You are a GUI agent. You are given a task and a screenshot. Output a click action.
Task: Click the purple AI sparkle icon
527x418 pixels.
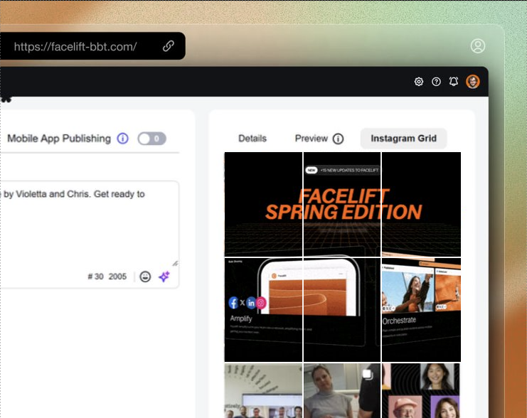click(164, 277)
